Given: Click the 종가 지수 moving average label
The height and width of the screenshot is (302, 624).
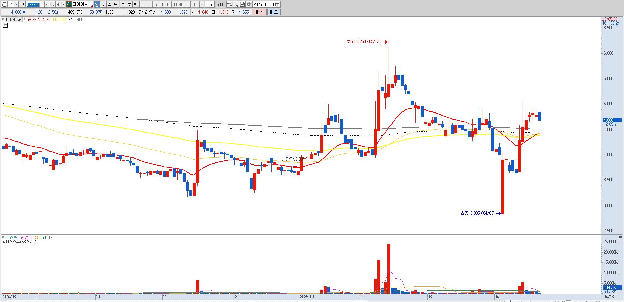Looking at the screenshot, I should click(x=36, y=20).
